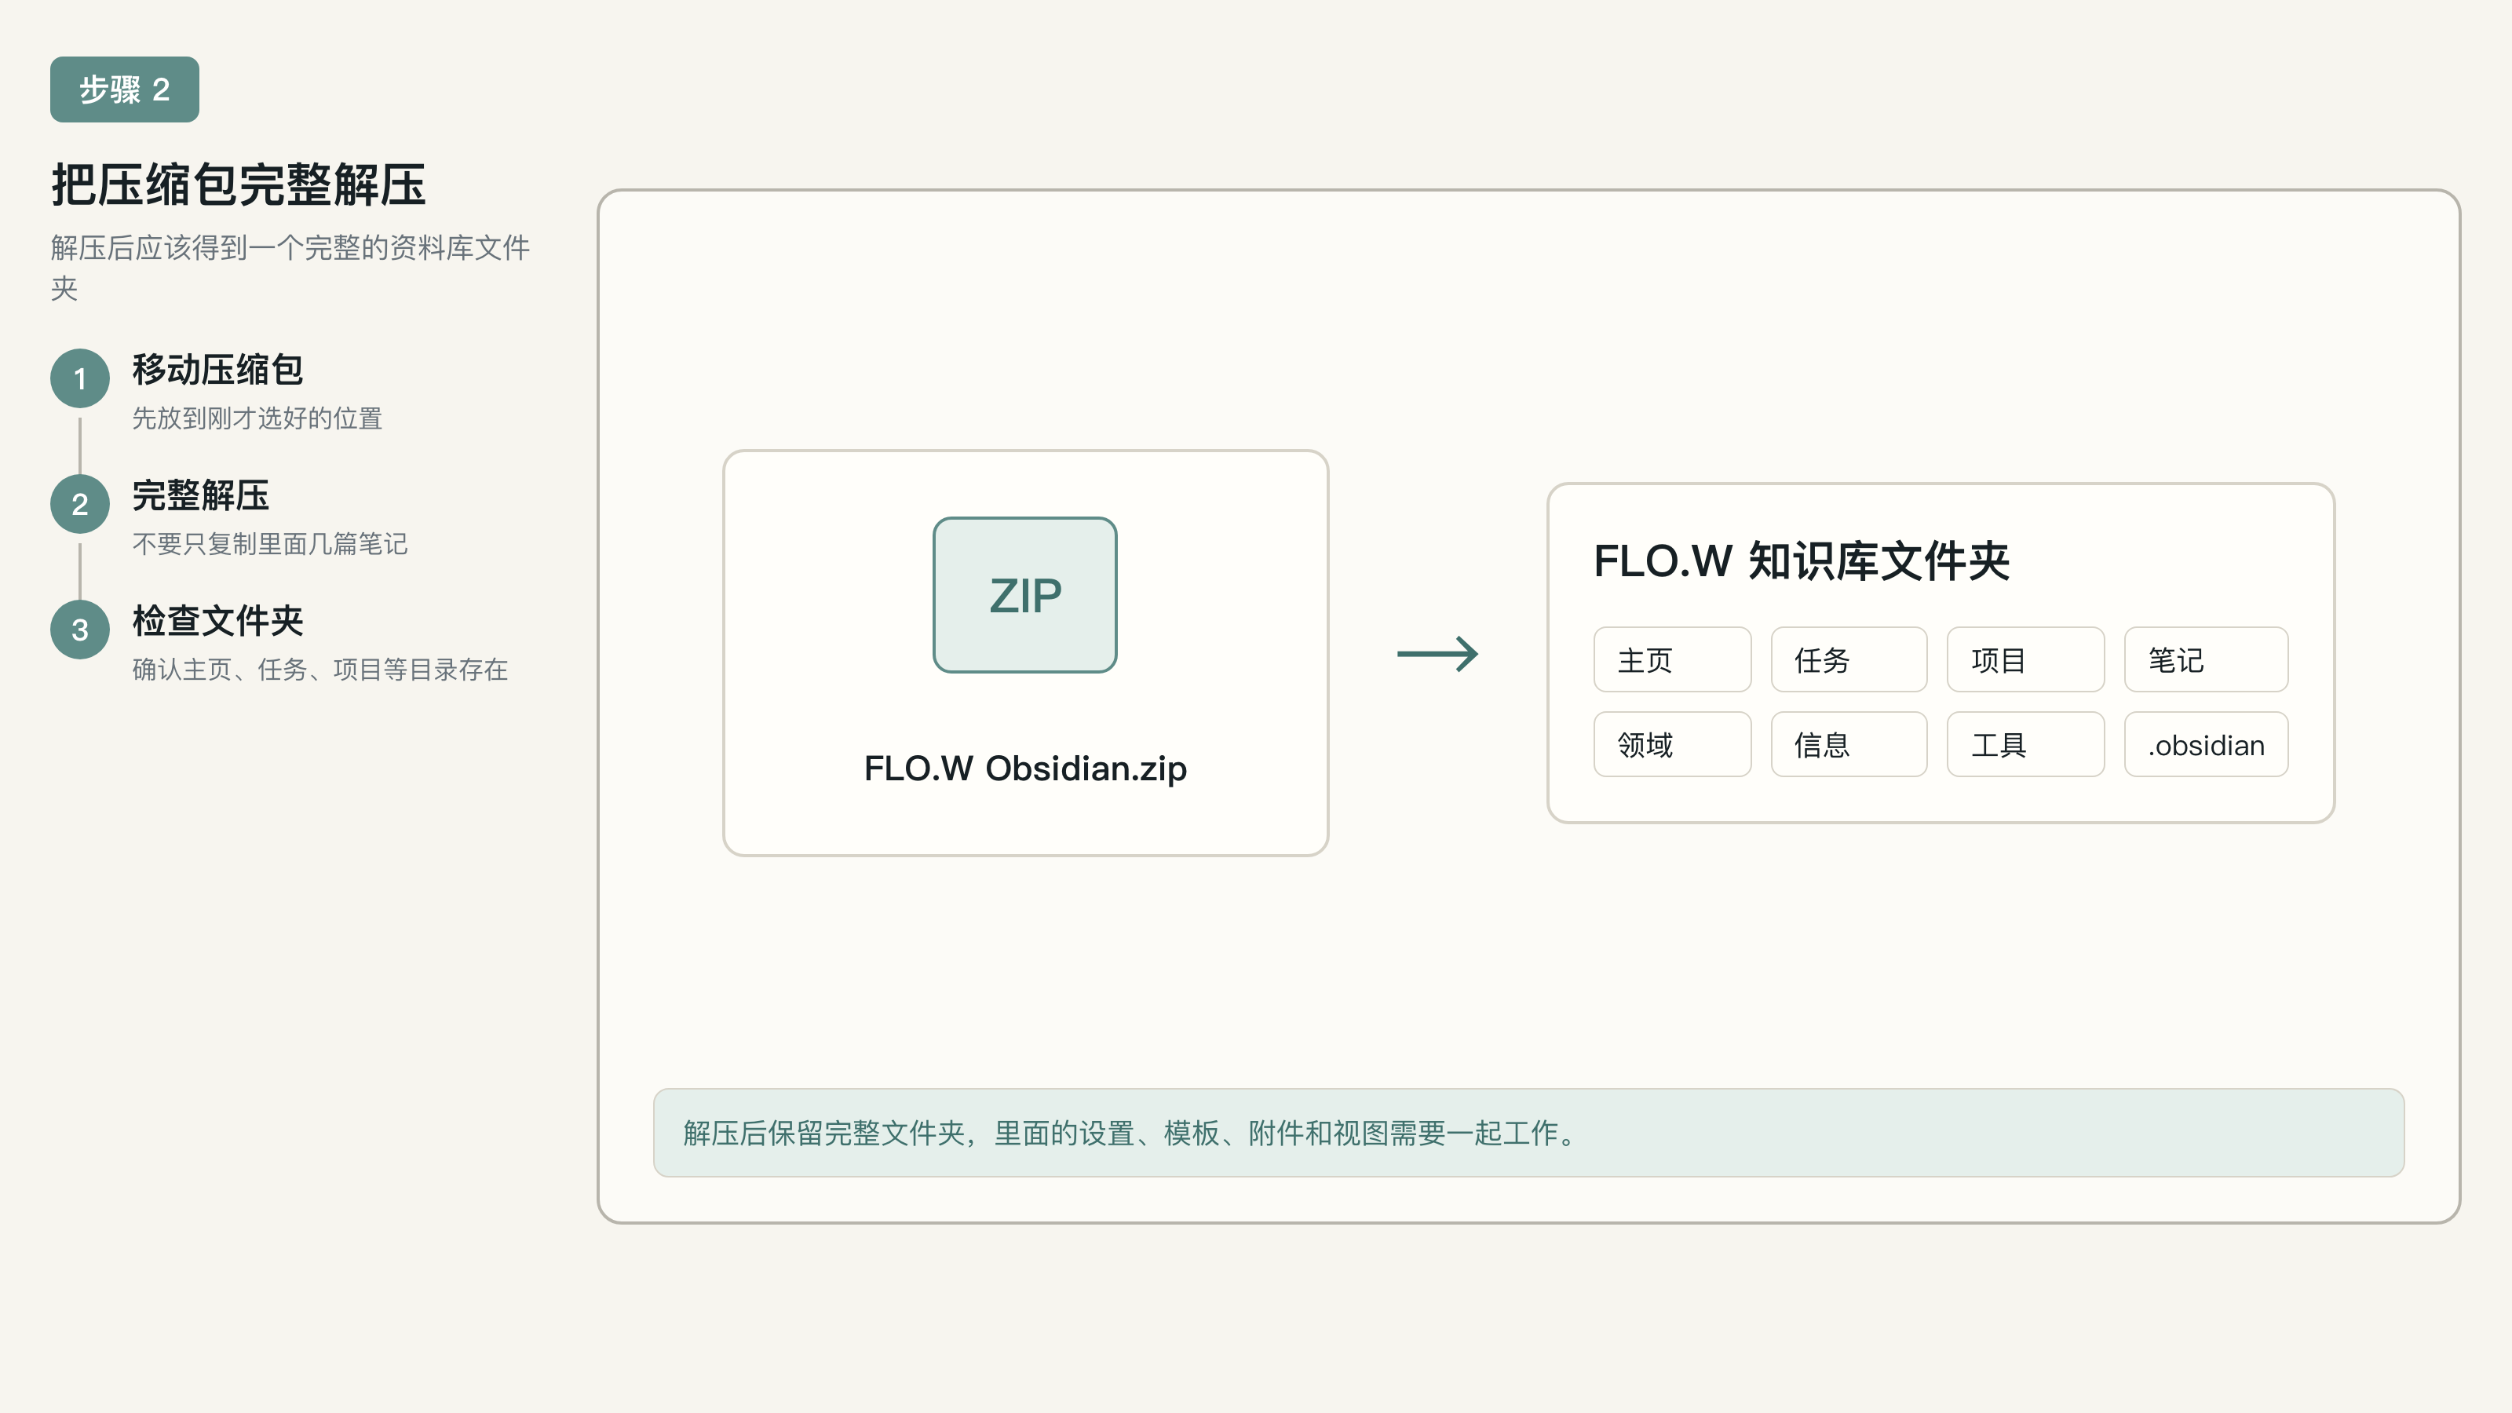
Task: Select the 领域 folder chip
Action: click(1672, 745)
